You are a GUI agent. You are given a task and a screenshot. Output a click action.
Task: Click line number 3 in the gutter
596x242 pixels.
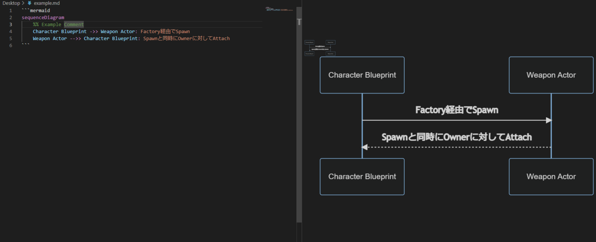coord(10,24)
